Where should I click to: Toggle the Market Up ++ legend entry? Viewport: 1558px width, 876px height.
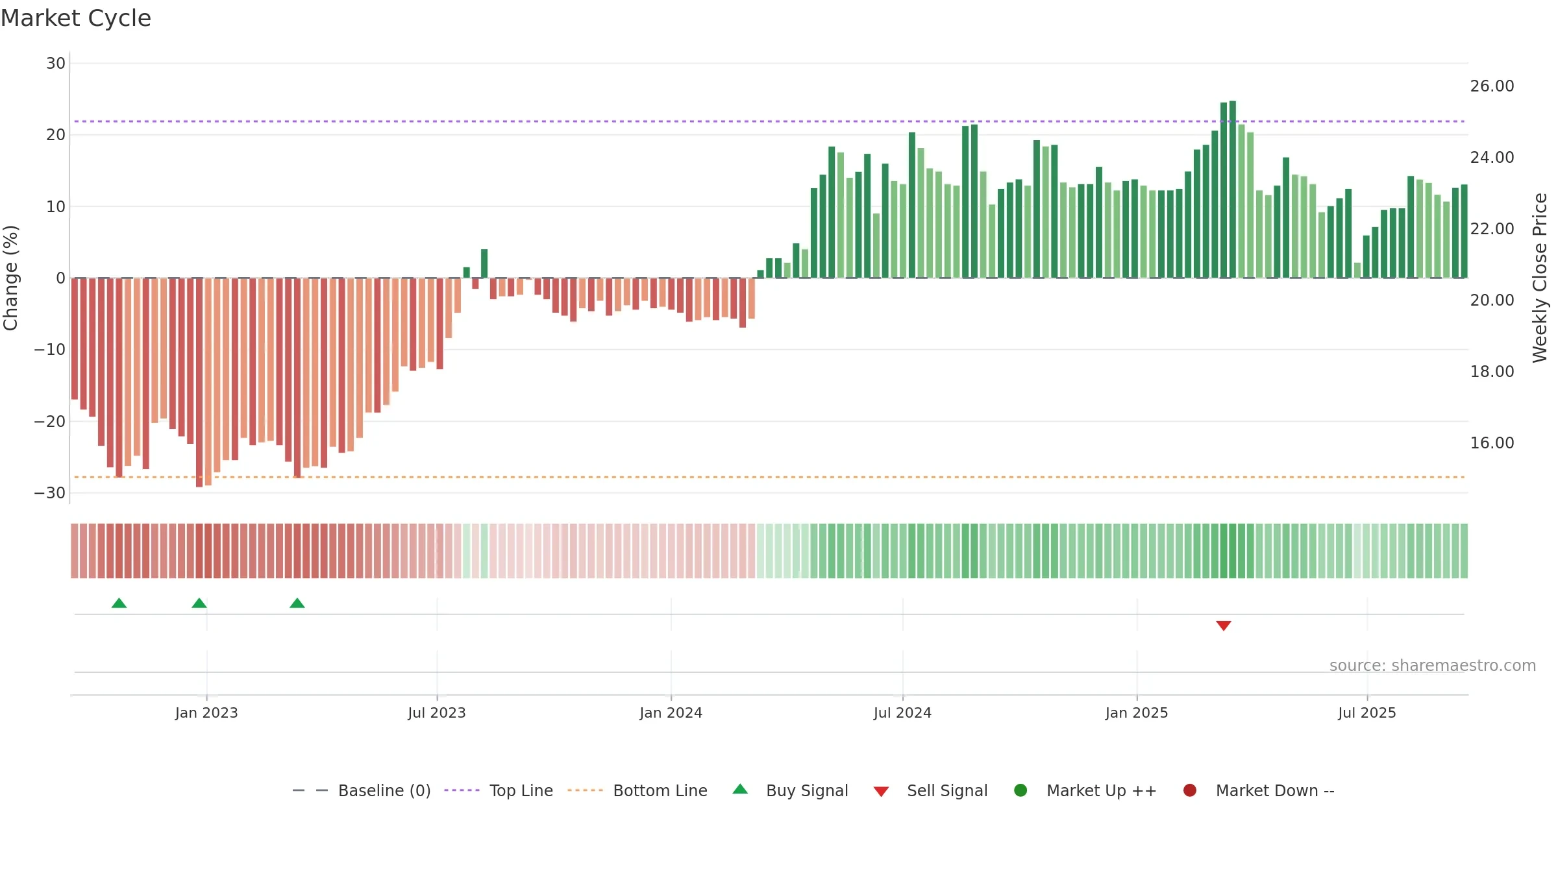(1085, 790)
